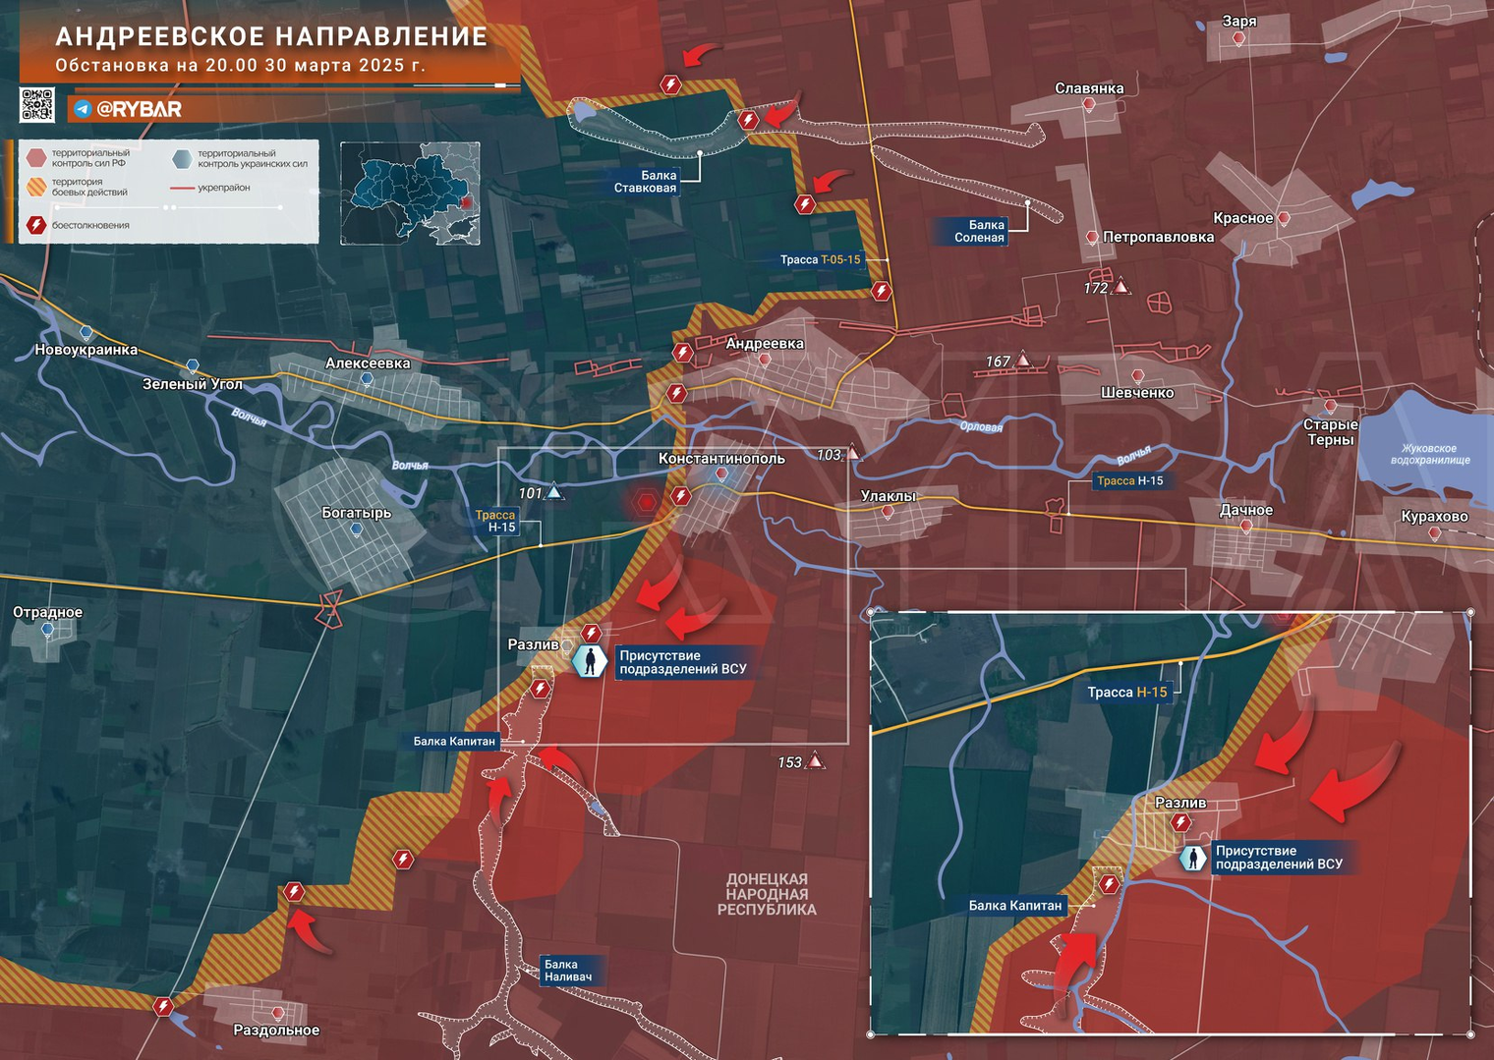Click the Балка Наливач label
The height and width of the screenshot is (1060, 1494).
pyautogui.click(x=568, y=971)
